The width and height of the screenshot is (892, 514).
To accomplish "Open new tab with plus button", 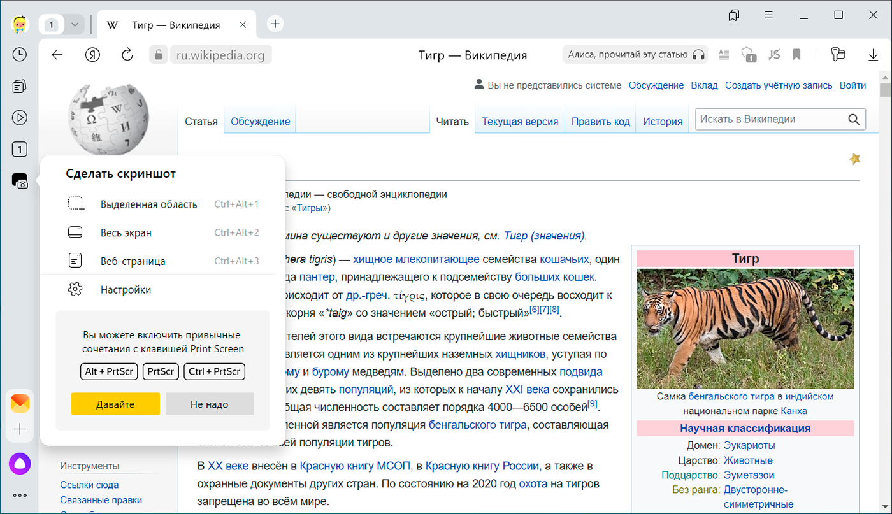I will [275, 24].
